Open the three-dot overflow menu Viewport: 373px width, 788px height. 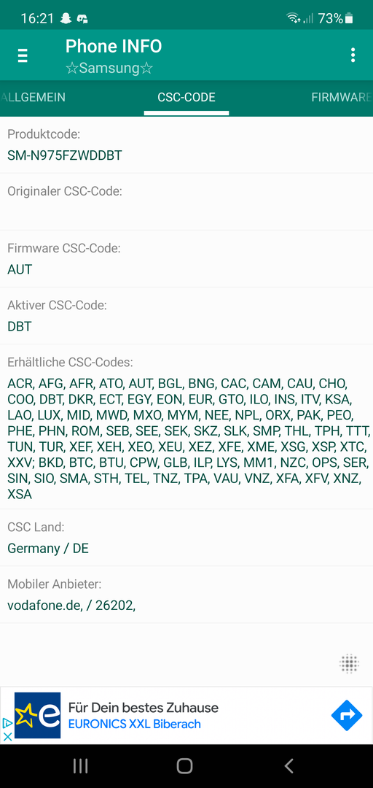pos(353,55)
